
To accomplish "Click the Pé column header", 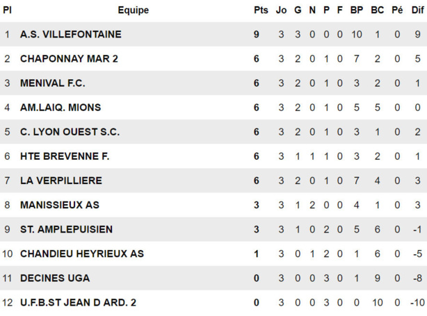I will point(397,10).
